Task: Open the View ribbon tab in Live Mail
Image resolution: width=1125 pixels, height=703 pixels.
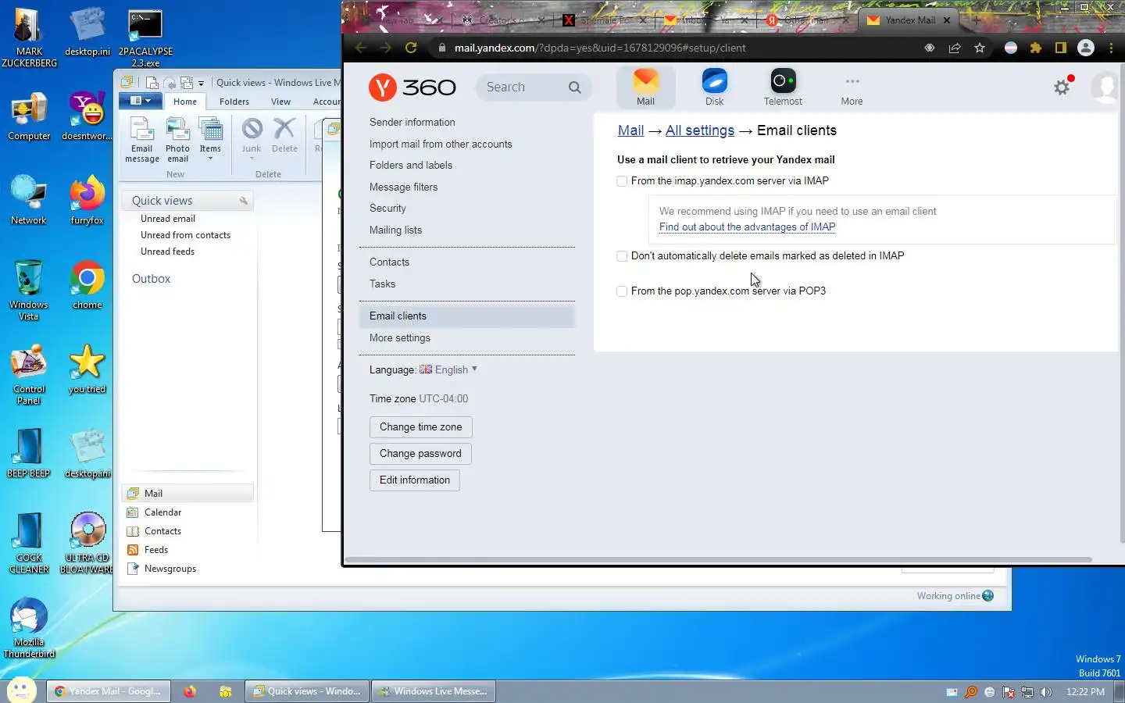Action: tap(280, 102)
